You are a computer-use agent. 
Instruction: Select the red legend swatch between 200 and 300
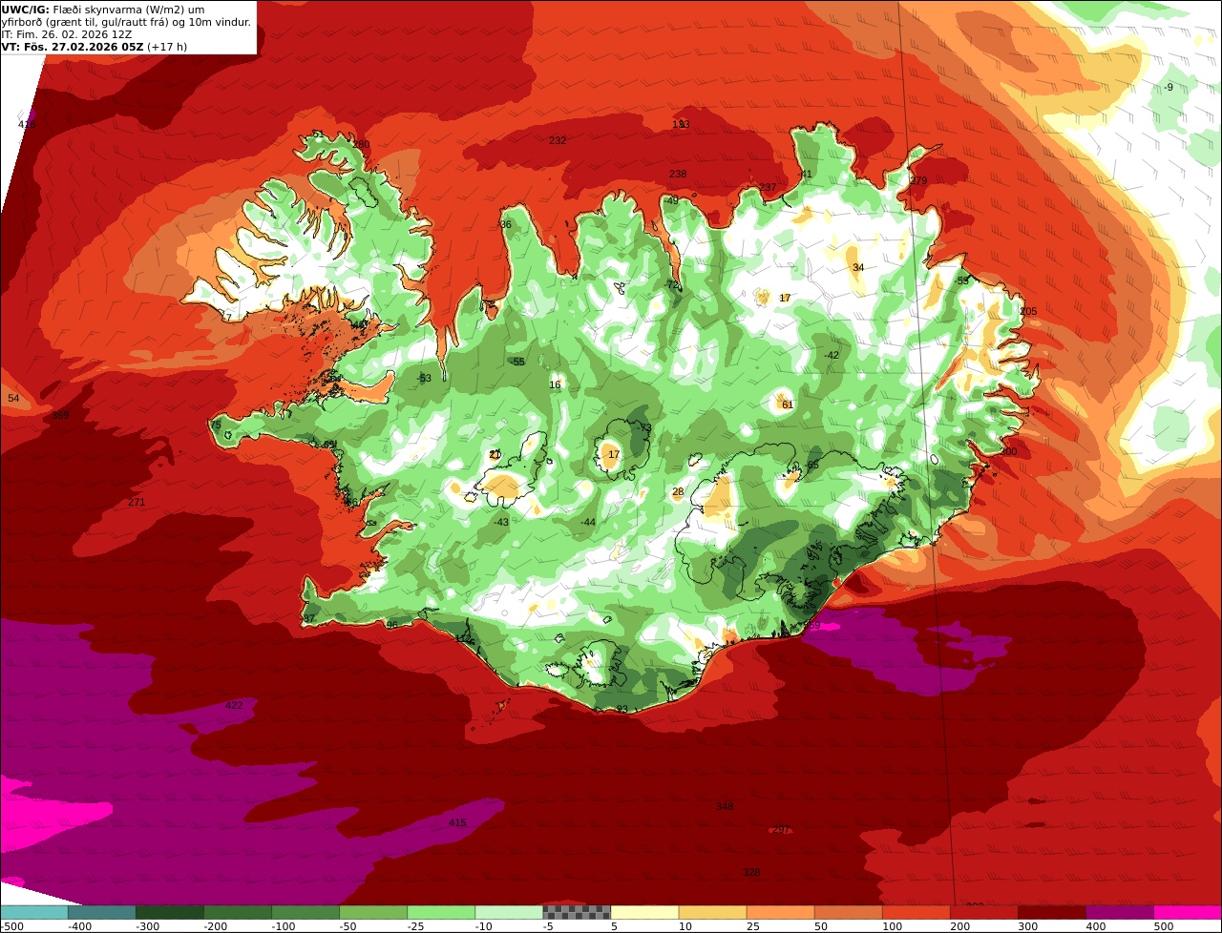983,912
